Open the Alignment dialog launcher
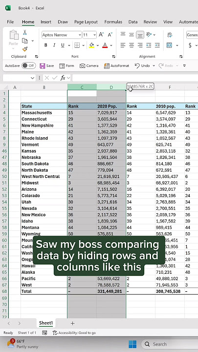 tap(181, 57)
